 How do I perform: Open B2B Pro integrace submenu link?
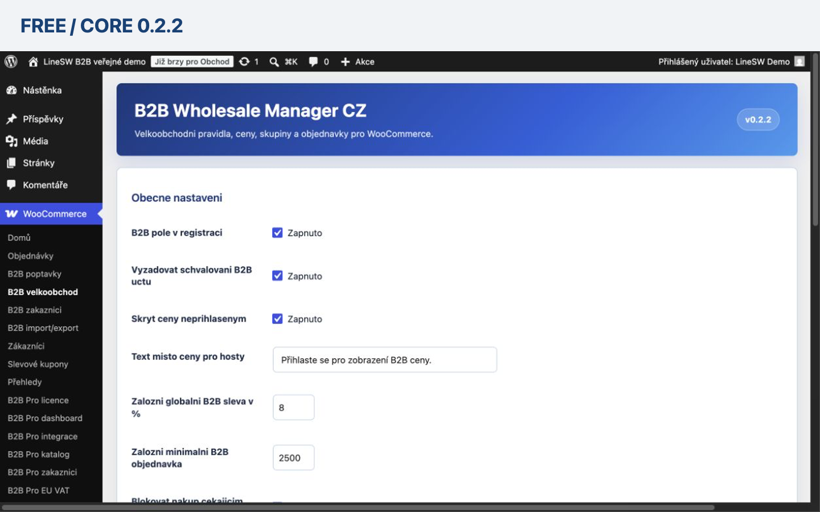(x=43, y=436)
